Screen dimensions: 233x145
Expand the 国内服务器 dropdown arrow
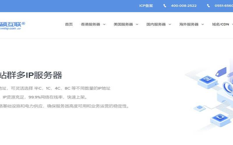170,25
